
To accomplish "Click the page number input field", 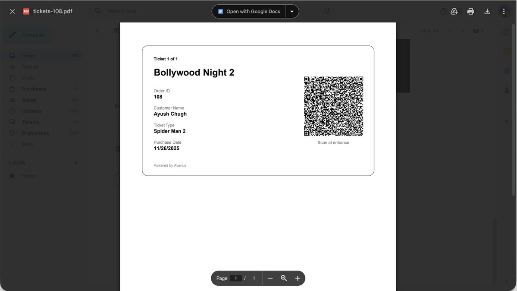I will [x=236, y=278].
